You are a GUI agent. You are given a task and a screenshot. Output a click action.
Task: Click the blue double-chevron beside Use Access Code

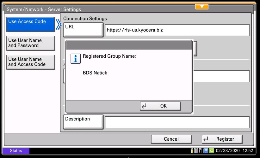(x=59, y=25)
